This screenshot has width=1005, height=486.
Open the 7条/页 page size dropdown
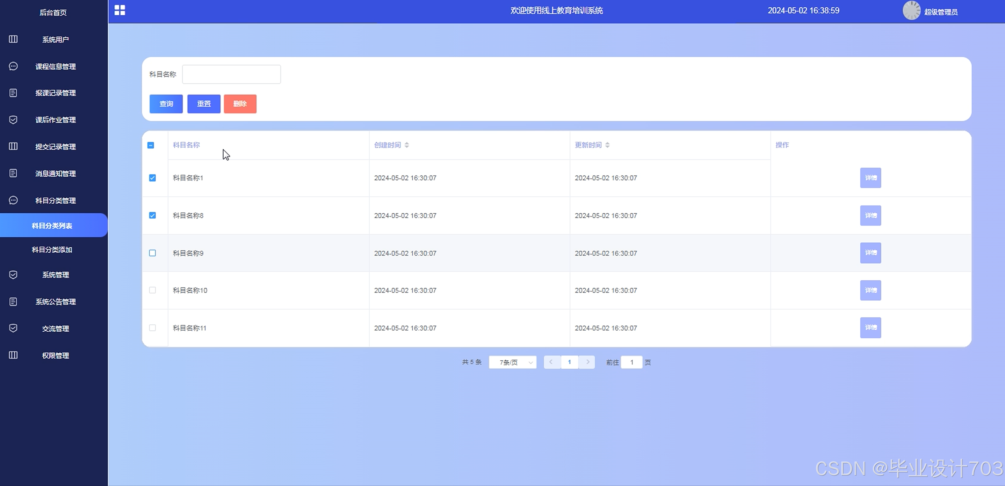coord(512,362)
